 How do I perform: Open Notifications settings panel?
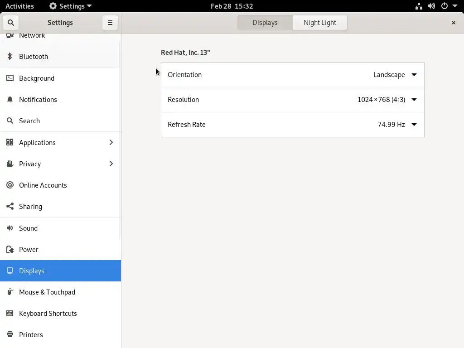click(x=60, y=99)
